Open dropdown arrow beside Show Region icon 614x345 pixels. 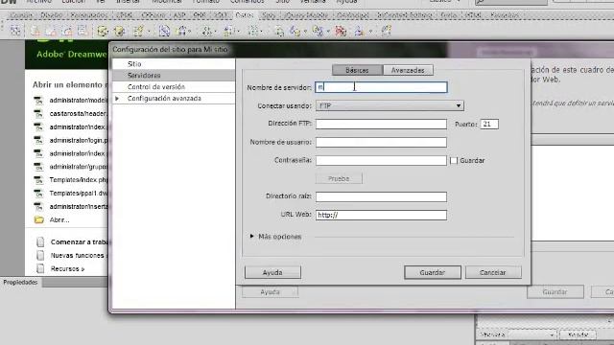[x=190, y=32]
